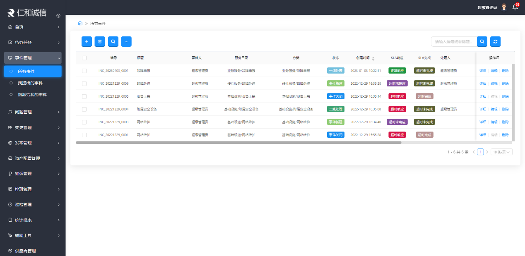Open the blue chevron dropdown button in toolbar
Image resolution: width=525 pixels, height=256 pixels.
tap(126, 41)
